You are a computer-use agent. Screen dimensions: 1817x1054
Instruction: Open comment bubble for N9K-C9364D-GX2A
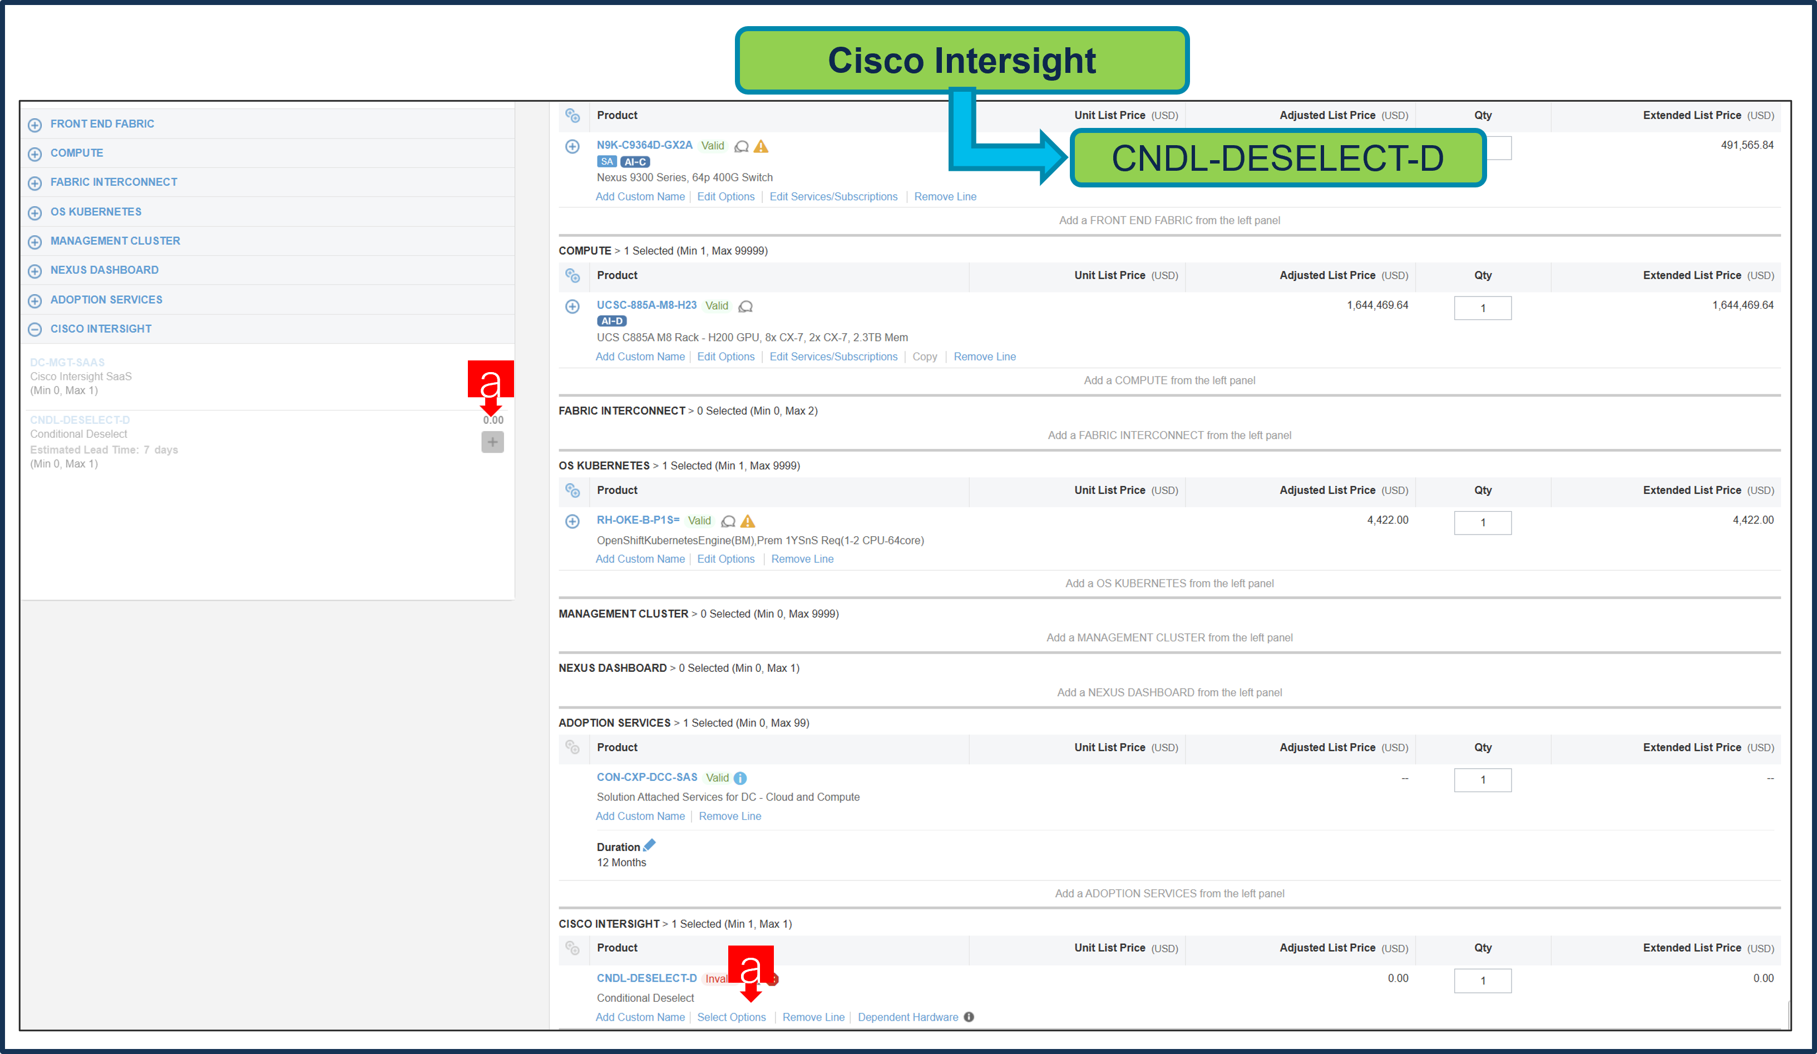(x=741, y=146)
